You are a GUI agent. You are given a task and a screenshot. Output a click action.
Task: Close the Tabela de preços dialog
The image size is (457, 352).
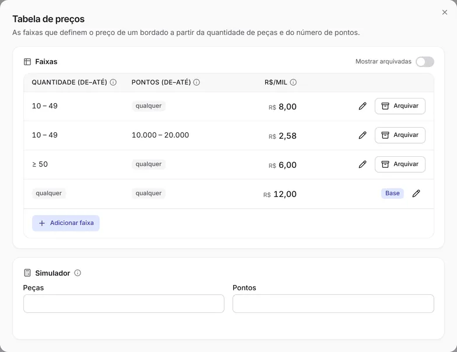[x=444, y=12]
